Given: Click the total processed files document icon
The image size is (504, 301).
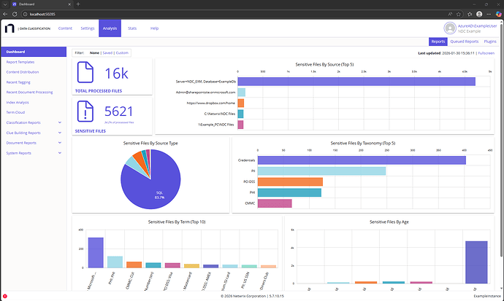Looking at the screenshot, I should [x=85, y=73].
